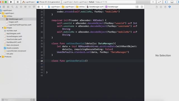Click Utilities in the jump bar

tap(81, 7)
